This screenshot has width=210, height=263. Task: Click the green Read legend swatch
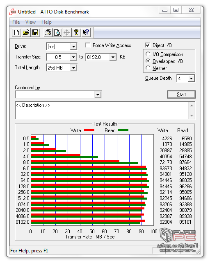click(x=123, y=130)
